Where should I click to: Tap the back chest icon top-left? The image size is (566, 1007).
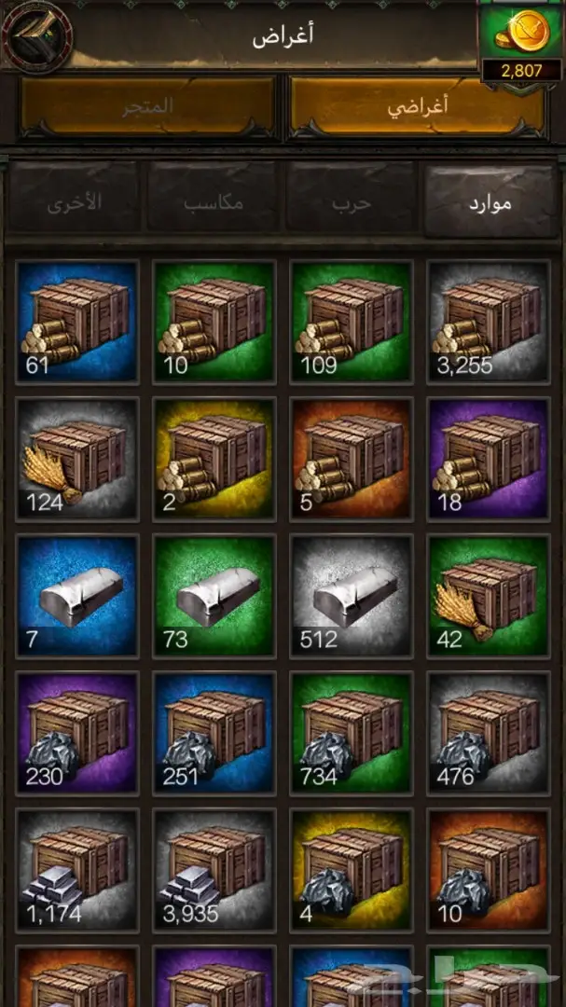[36, 36]
